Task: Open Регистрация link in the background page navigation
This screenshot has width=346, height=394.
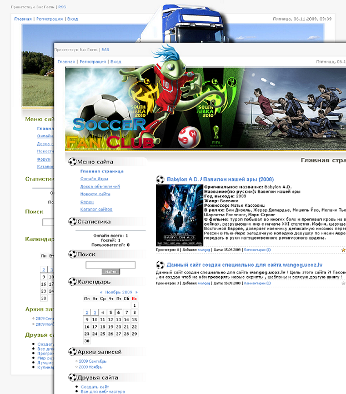Action: coord(49,19)
